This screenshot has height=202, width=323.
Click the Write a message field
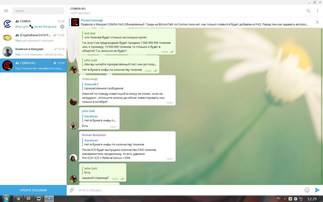[x=189, y=190]
